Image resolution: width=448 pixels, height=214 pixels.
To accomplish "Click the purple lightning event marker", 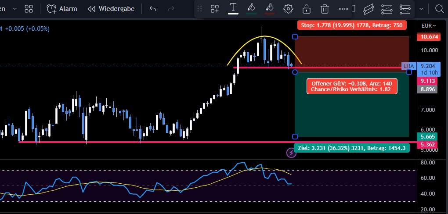I will [291, 153].
